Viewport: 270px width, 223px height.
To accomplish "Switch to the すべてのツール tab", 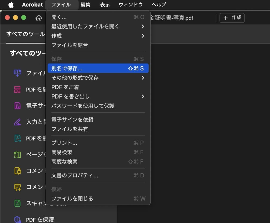I will click(26, 34).
